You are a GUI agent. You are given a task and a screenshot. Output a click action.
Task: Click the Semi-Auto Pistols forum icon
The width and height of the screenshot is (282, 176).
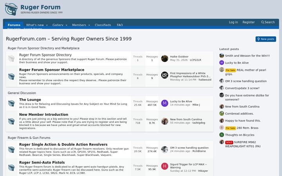coord(11,167)
